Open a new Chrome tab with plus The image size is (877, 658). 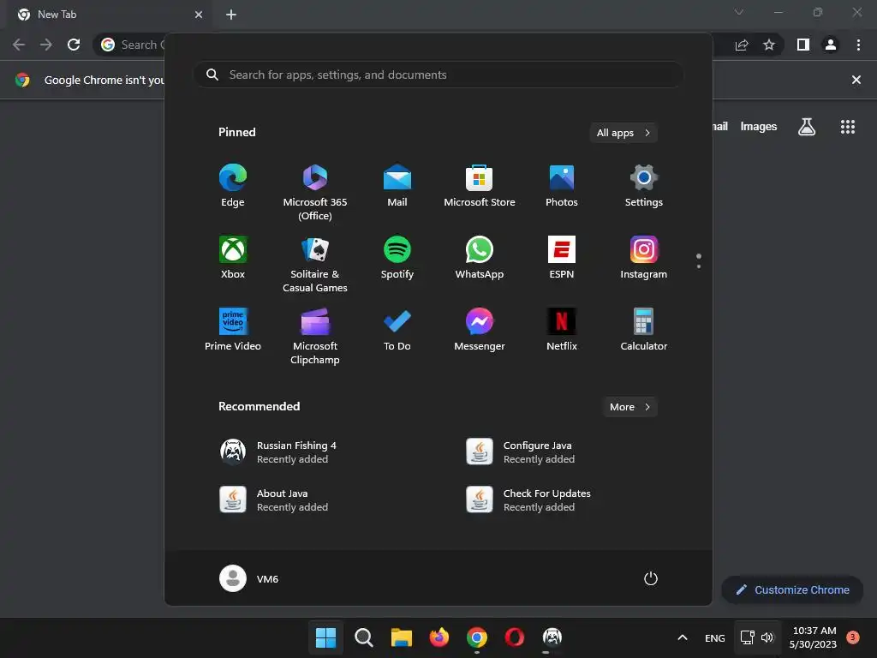[x=231, y=15]
